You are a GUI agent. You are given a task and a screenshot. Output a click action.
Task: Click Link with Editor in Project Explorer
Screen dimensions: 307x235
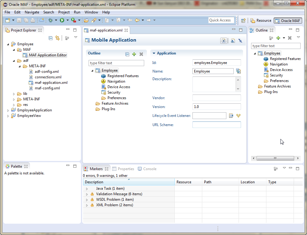(x=57, y=38)
